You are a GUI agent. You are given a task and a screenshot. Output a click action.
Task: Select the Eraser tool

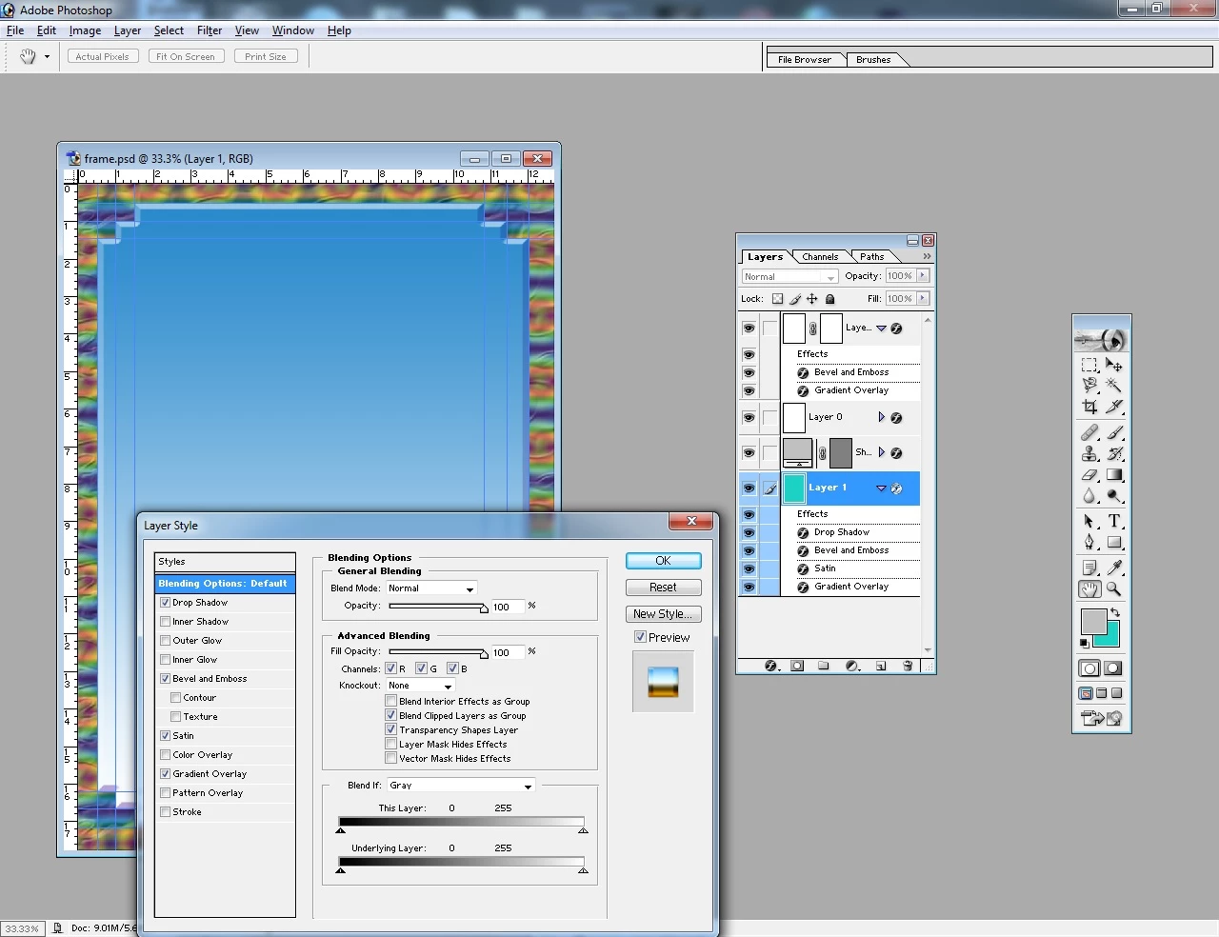[x=1089, y=474]
